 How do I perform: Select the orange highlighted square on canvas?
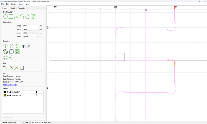pyautogui.click(x=171, y=64)
